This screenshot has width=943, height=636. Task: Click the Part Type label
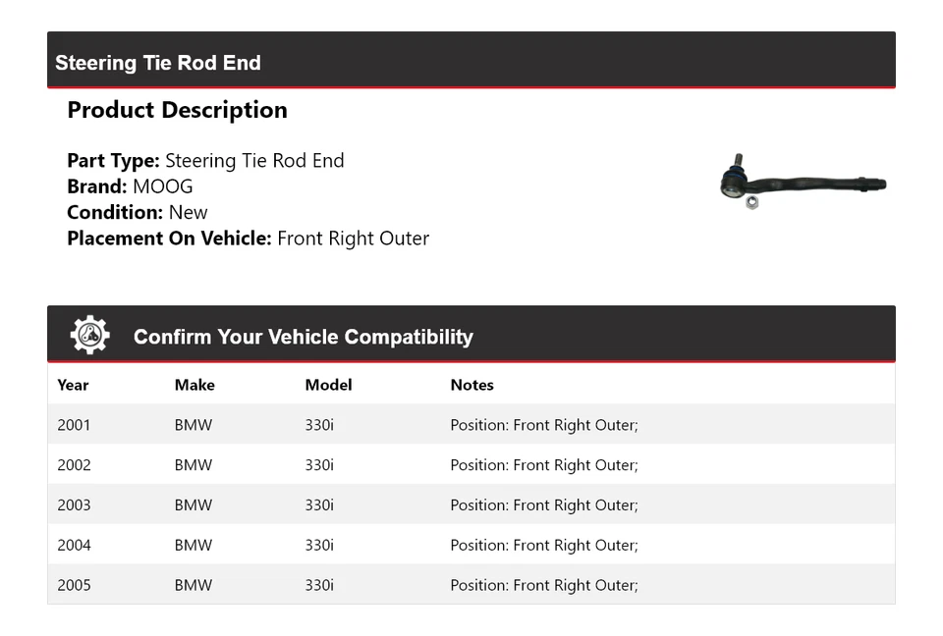point(113,161)
